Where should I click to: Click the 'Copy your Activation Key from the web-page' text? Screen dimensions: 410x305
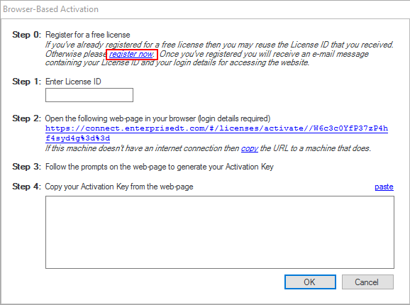[x=119, y=187]
